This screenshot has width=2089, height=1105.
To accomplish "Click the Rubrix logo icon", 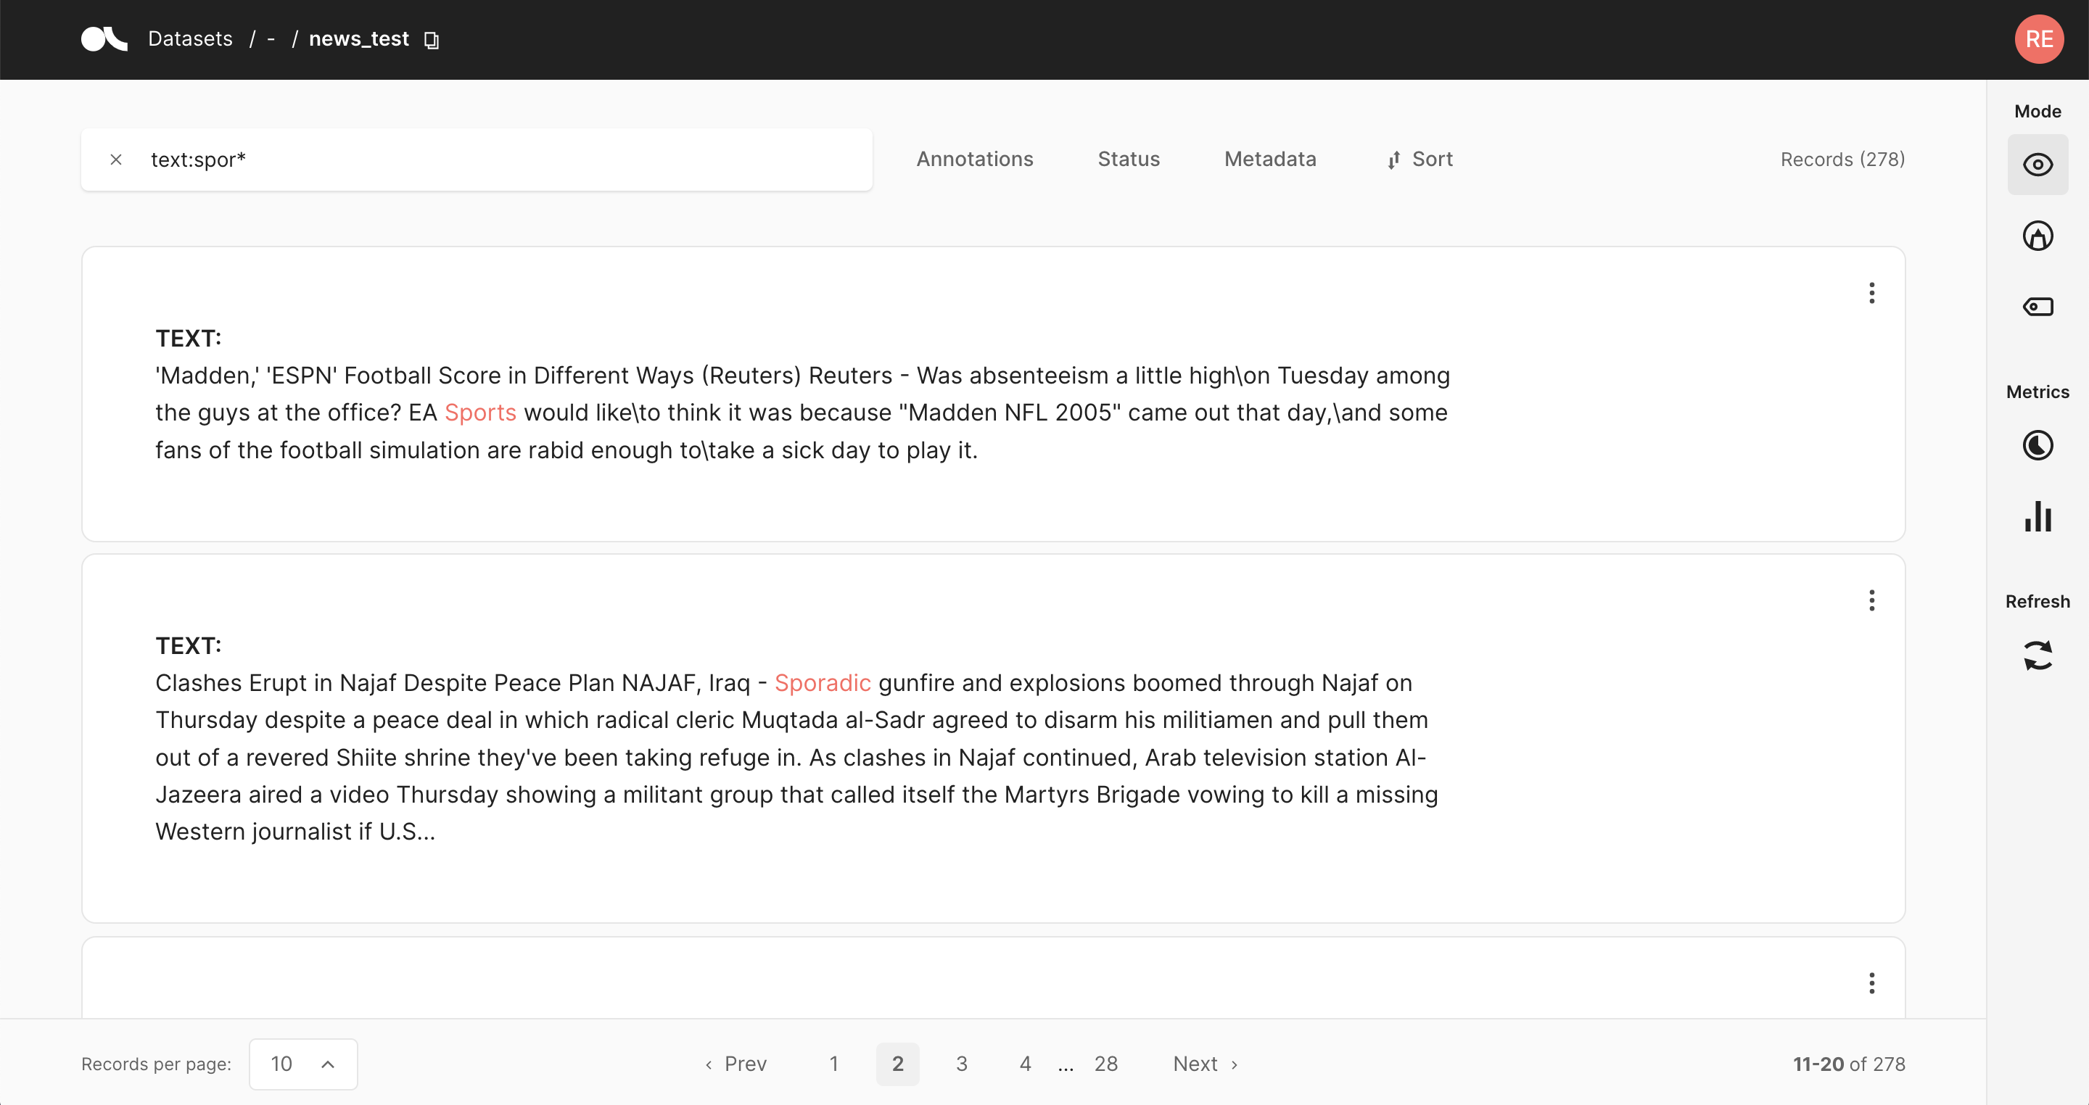I will [x=104, y=39].
